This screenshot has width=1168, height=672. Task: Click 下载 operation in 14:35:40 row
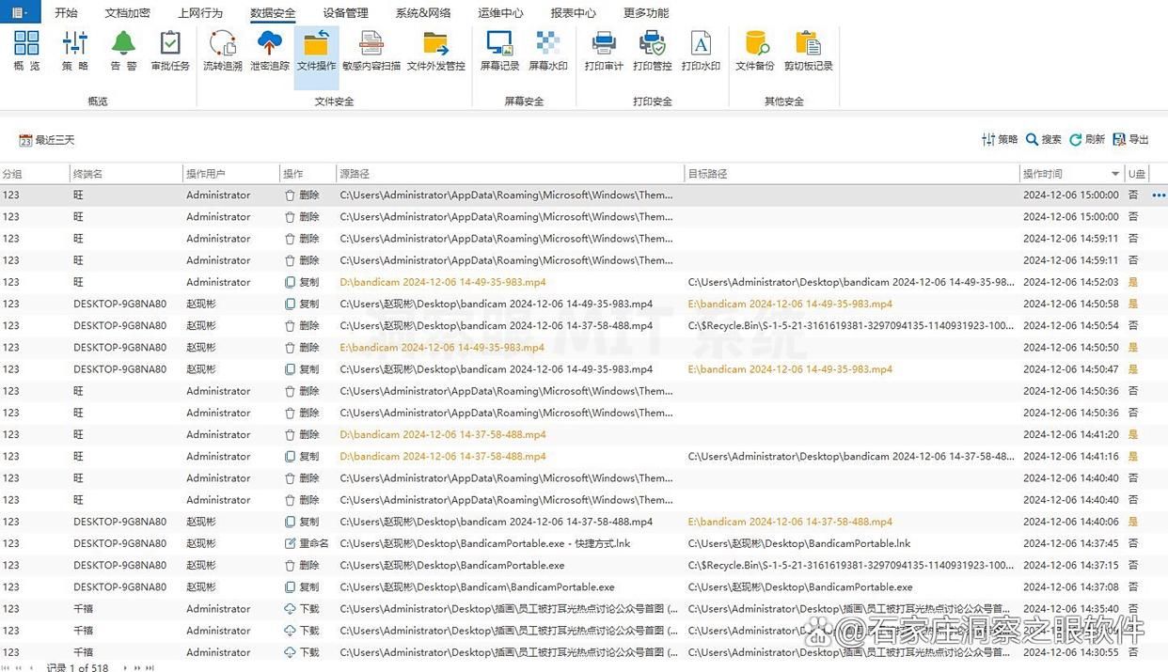point(302,608)
